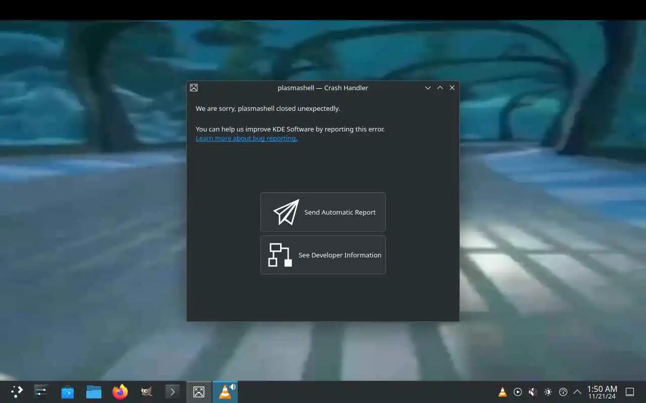Open the clock showing 1:50 AM
This screenshot has width=646, height=403.
[602, 392]
